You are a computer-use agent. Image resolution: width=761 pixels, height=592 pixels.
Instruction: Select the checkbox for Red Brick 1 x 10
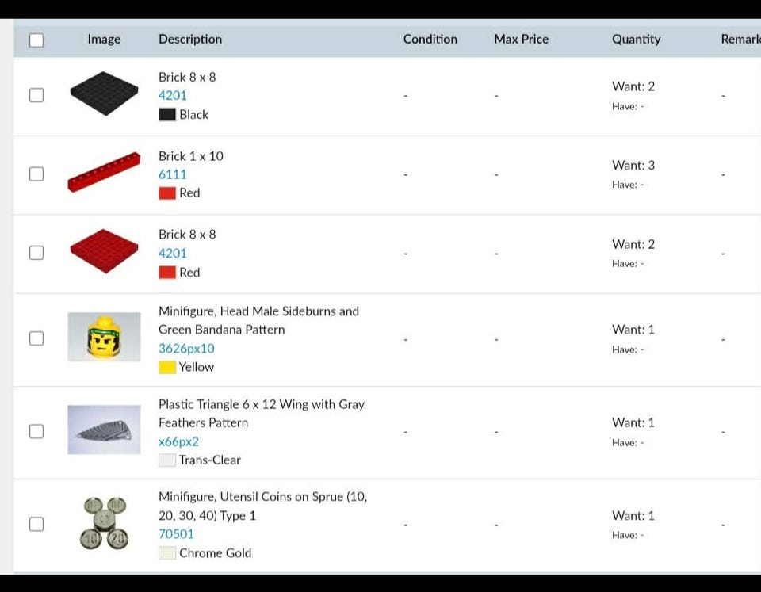36,174
